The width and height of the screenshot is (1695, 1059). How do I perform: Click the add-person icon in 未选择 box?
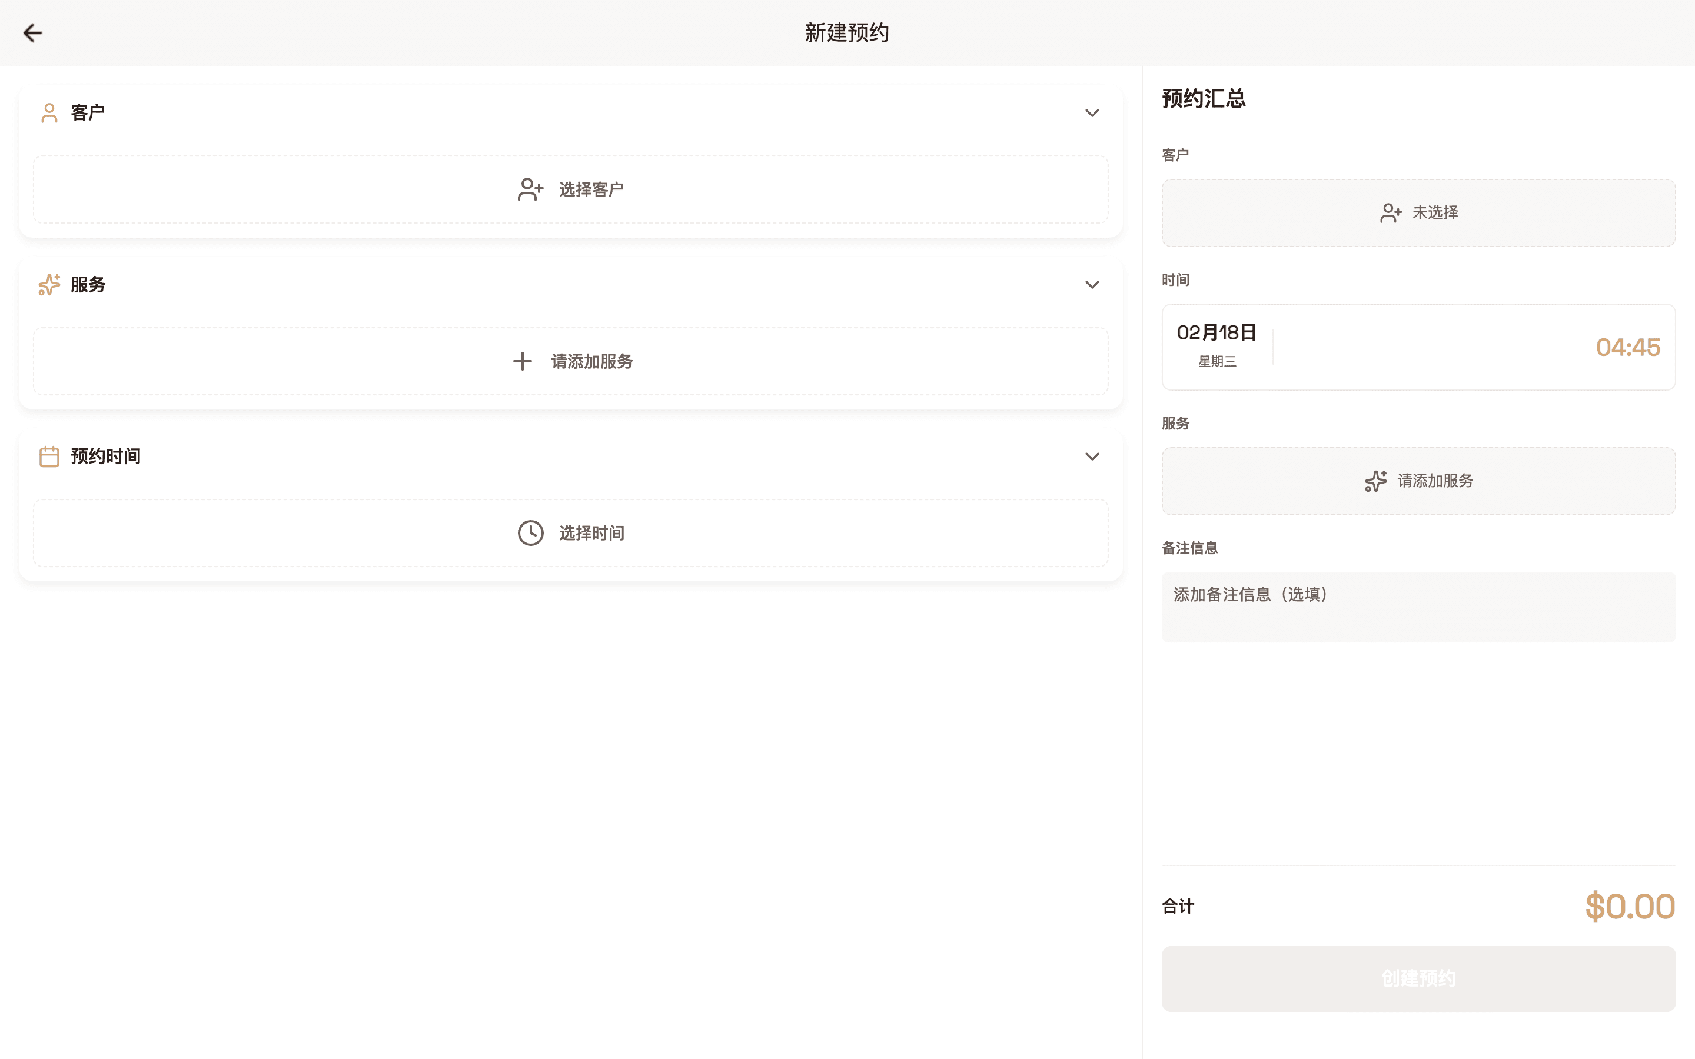coord(1390,212)
